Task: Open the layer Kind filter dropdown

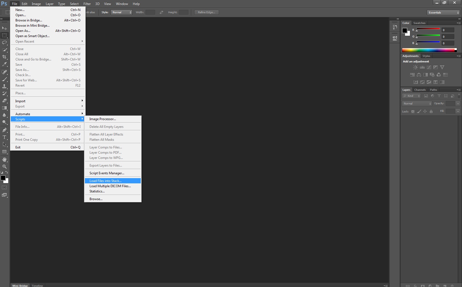Action: (x=411, y=96)
